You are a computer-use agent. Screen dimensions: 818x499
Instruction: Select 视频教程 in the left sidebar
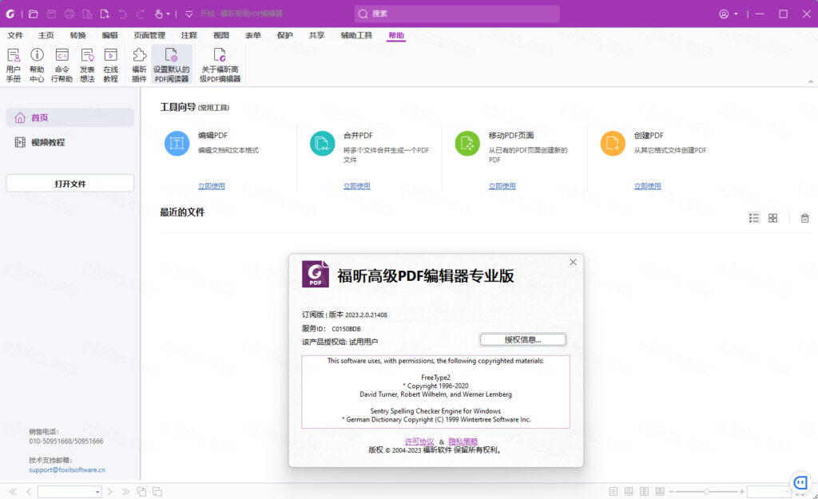point(70,142)
